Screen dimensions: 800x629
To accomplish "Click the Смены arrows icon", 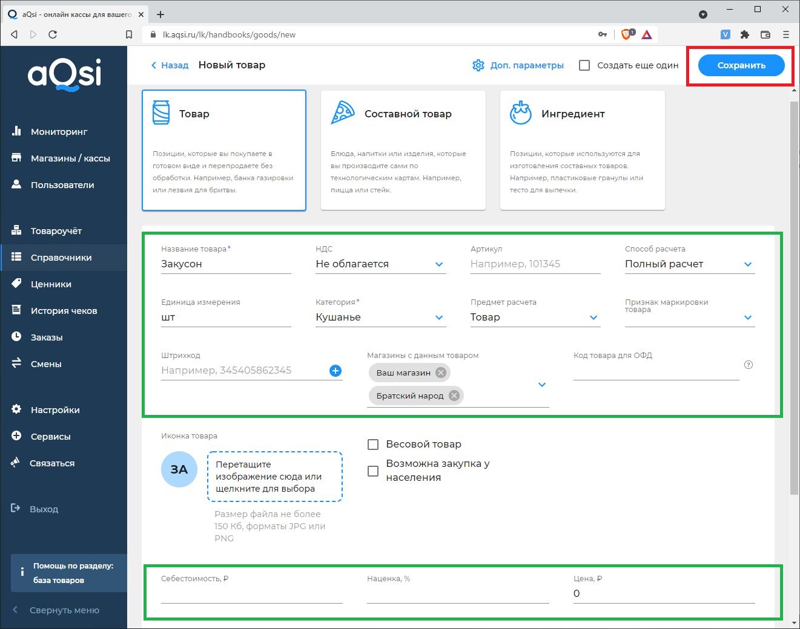I will point(16,363).
